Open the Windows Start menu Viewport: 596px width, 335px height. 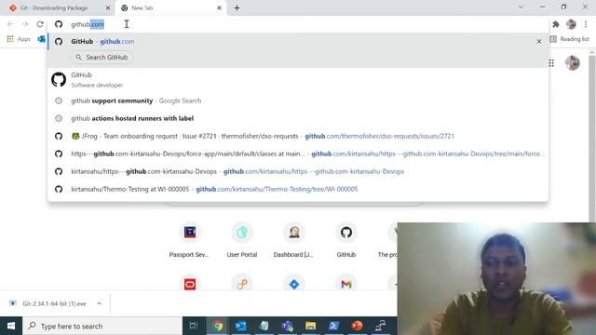[x=11, y=326]
